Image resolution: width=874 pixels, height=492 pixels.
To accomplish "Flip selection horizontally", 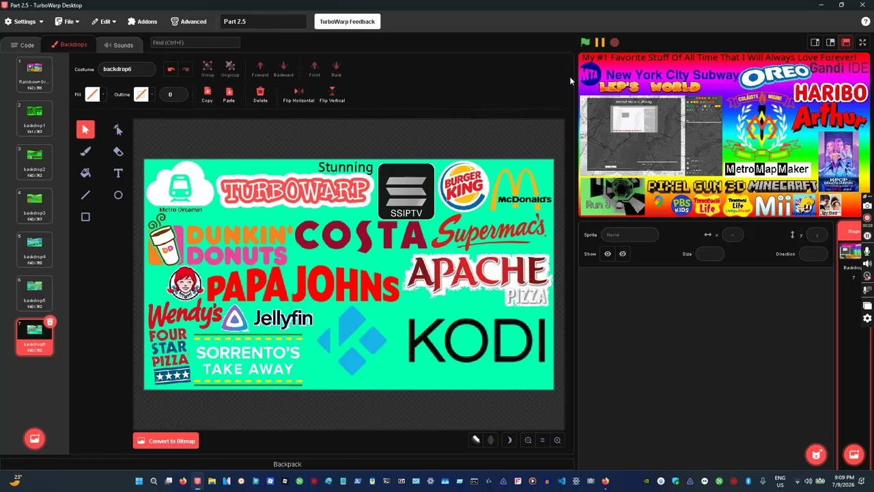I will [x=298, y=94].
